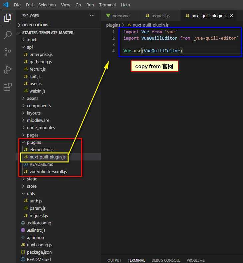Click braces icon beside package.json
243x263 pixels.
click(x=23, y=252)
